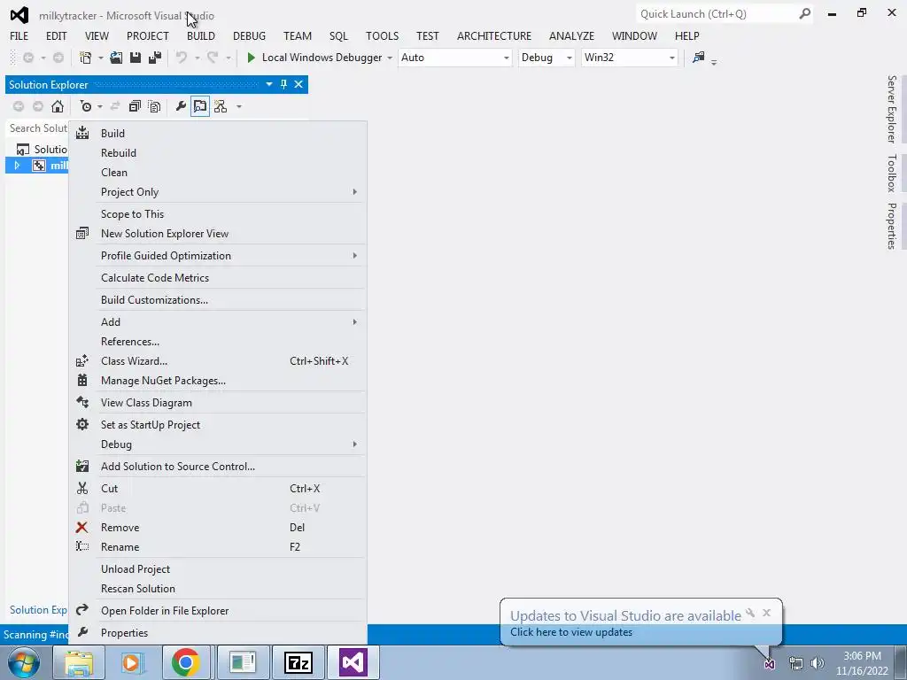Screen dimensions: 907x680
Task: Open the Properties side tab
Action: click(x=891, y=226)
